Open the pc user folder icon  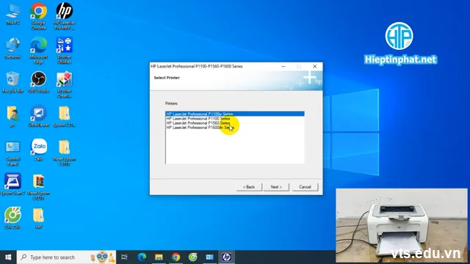click(12, 116)
